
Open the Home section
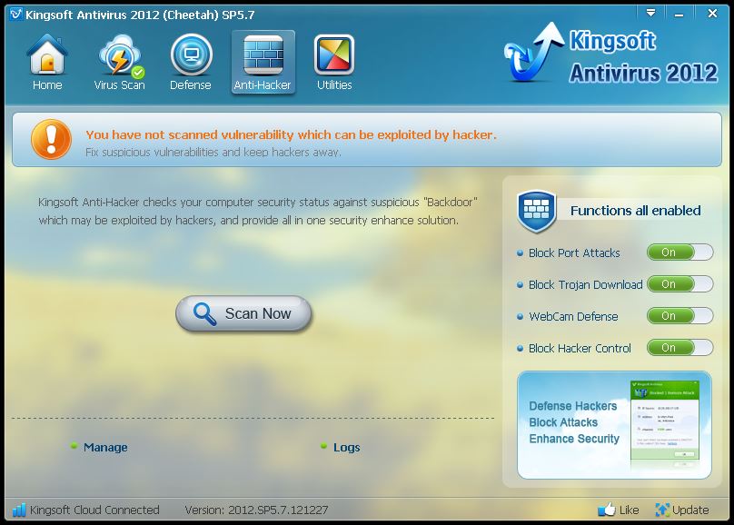[x=47, y=62]
